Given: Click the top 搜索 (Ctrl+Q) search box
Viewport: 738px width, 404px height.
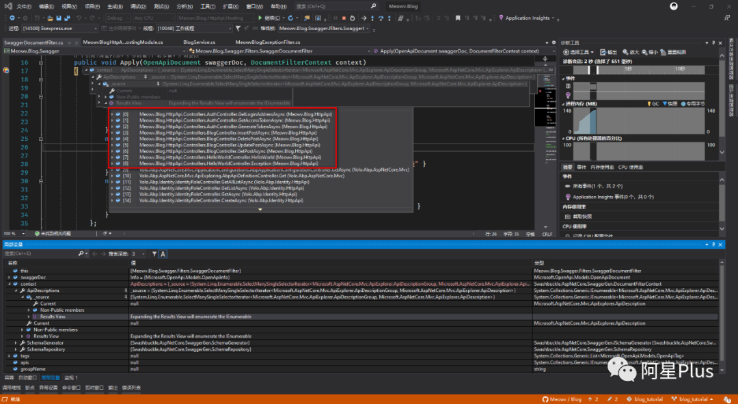Looking at the screenshot, I should [x=336, y=6].
